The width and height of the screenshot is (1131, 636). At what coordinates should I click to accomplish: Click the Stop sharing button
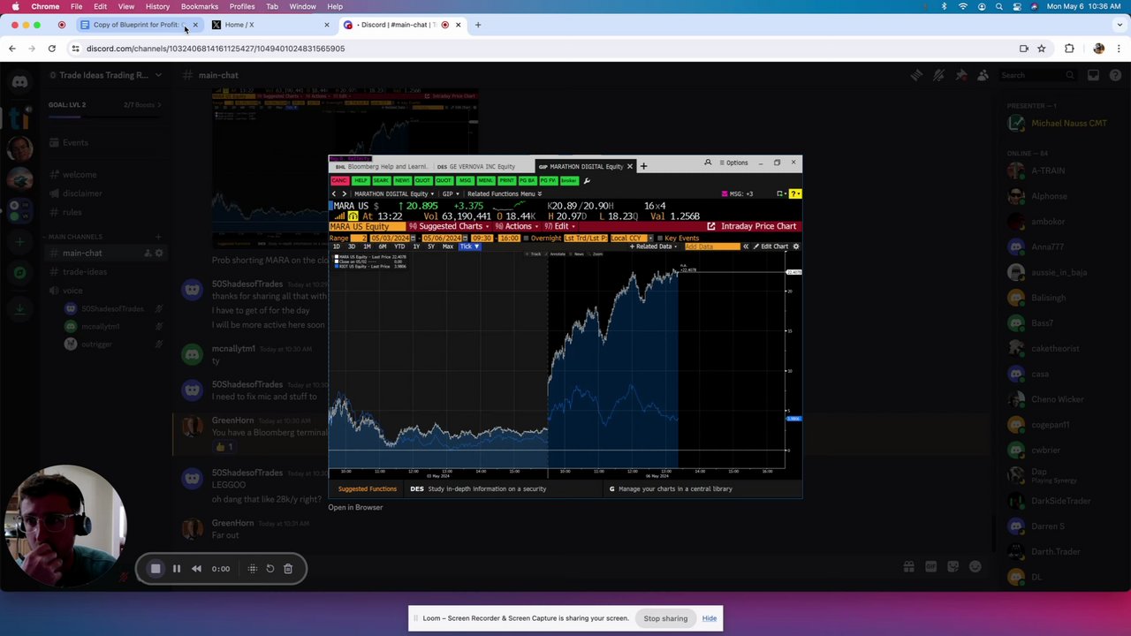[x=665, y=618]
